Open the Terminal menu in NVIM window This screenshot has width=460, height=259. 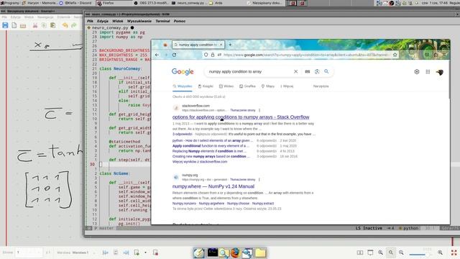pyautogui.click(x=162, y=21)
